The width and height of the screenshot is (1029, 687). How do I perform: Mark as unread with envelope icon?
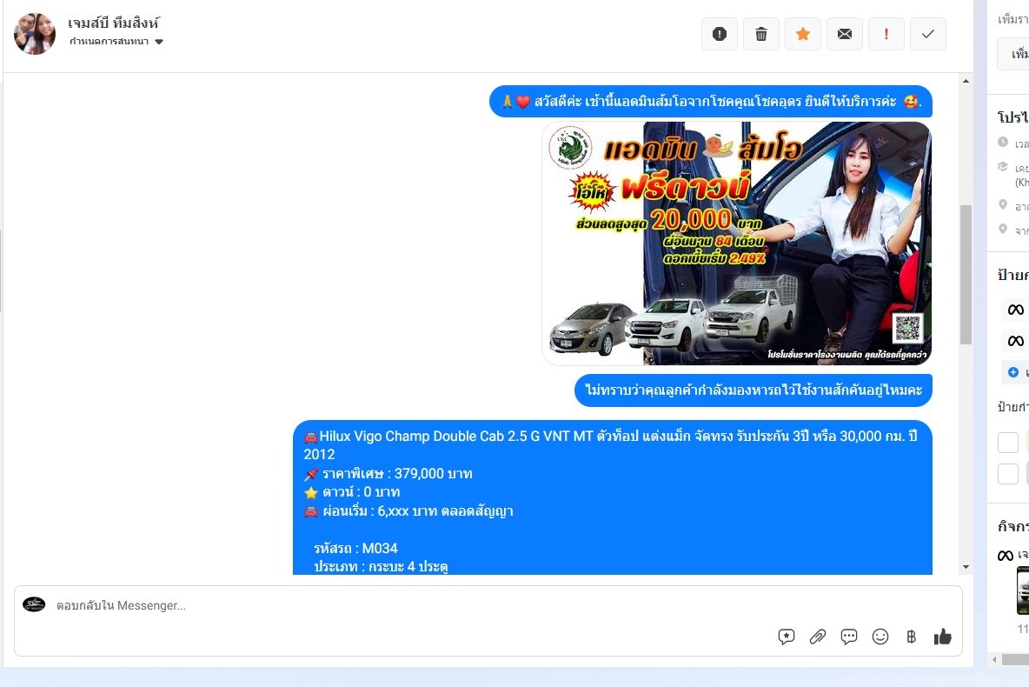[845, 34]
